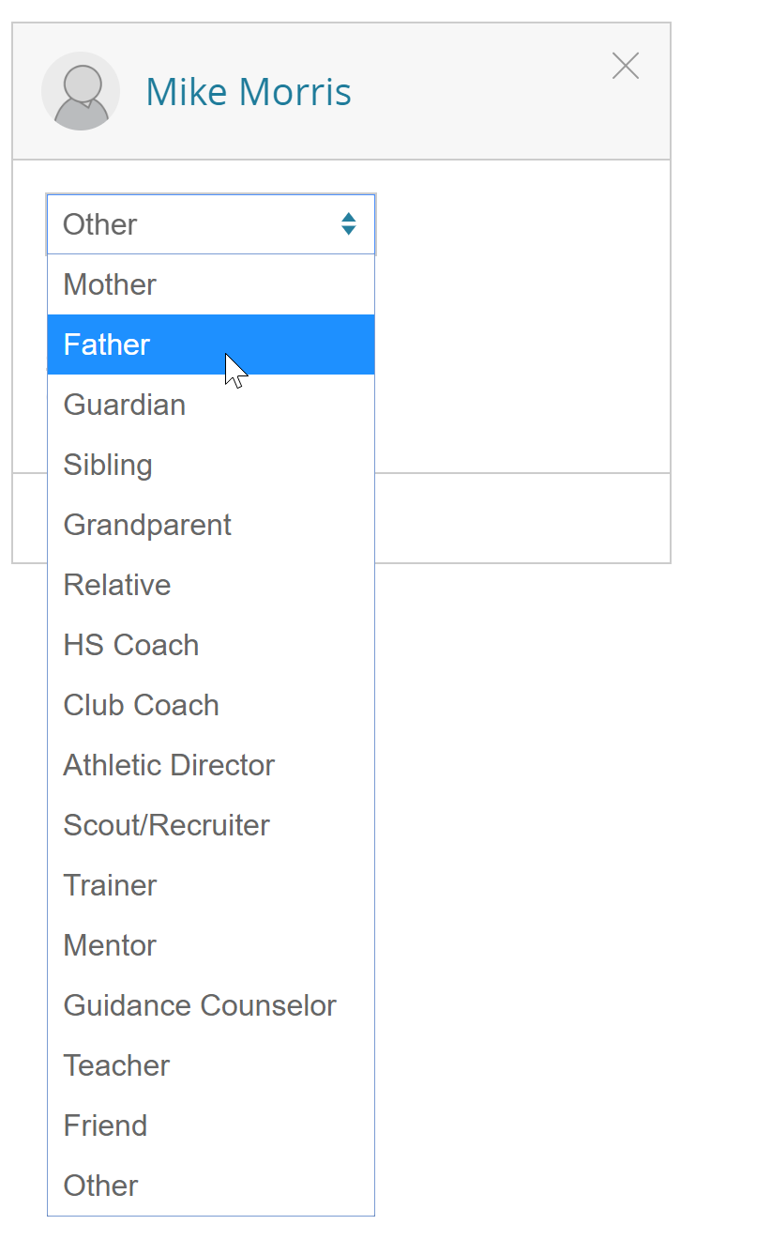Select Mother from the list
The image size is (771, 1240).
tap(211, 284)
